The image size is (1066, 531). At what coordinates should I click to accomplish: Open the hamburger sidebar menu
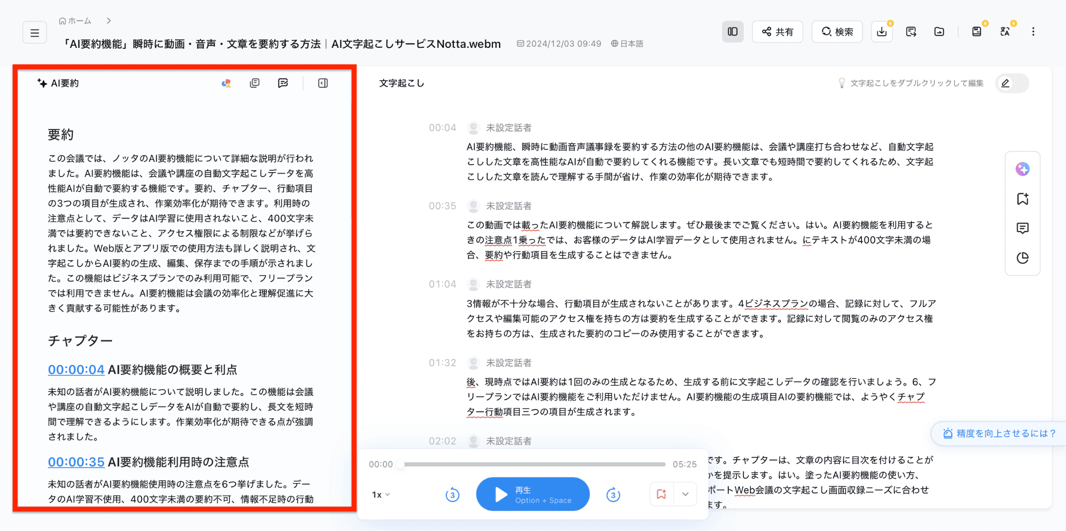pos(35,33)
